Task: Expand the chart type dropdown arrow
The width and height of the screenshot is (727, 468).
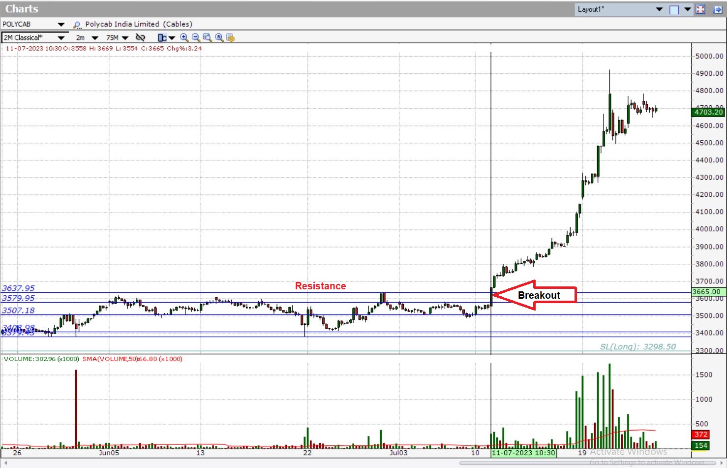Action: [x=172, y=38]
